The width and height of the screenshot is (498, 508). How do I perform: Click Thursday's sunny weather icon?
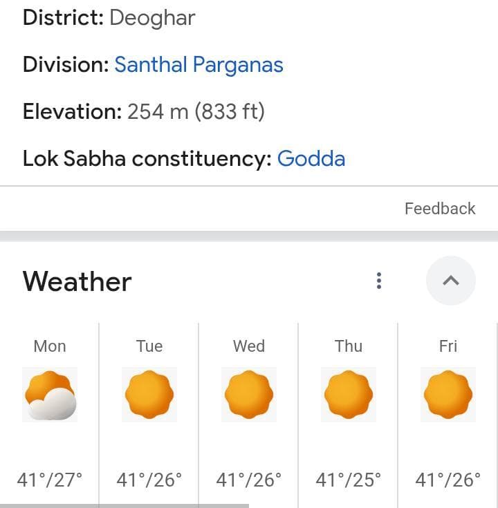tap(349, 395)
